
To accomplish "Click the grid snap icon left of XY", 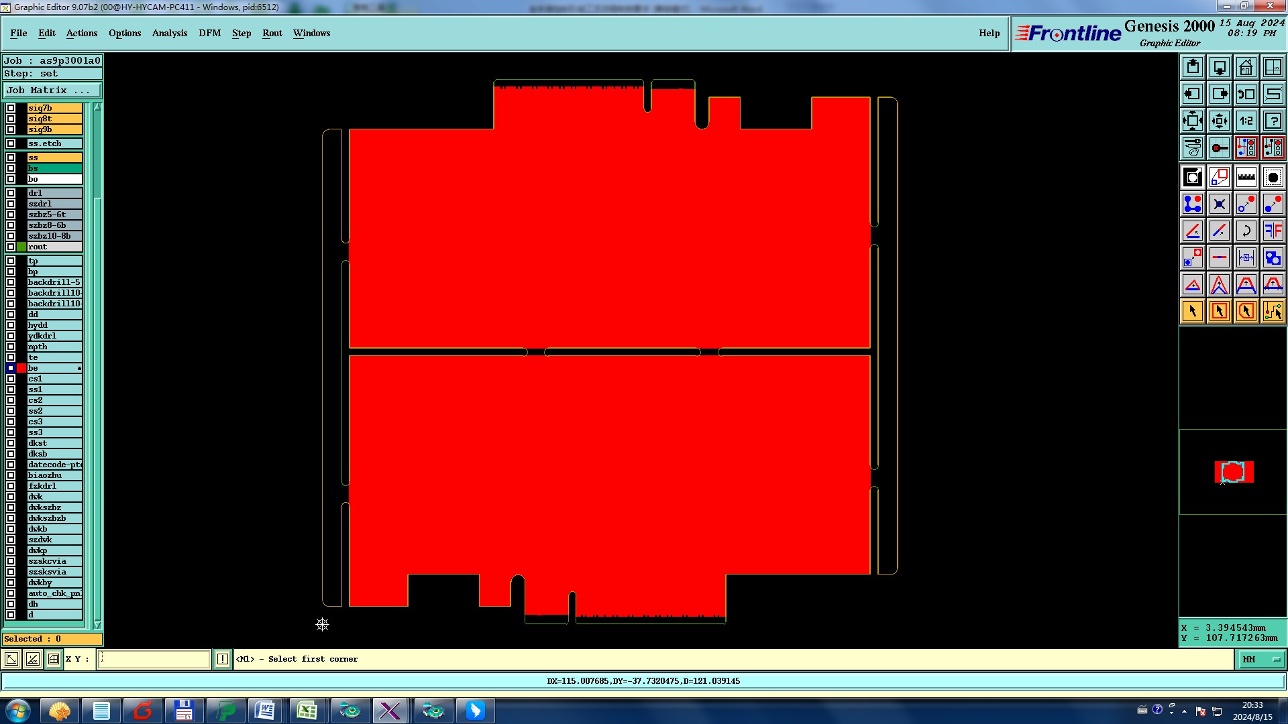I will [54, 659].
